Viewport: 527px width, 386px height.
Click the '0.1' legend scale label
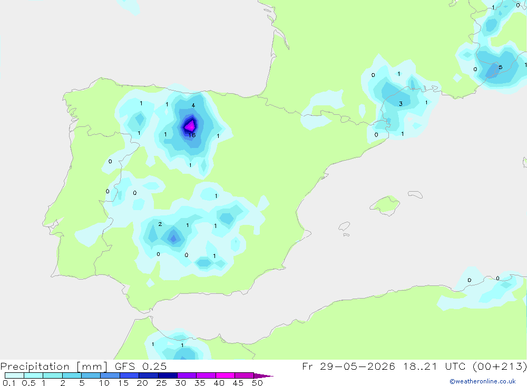pos(9,383)
